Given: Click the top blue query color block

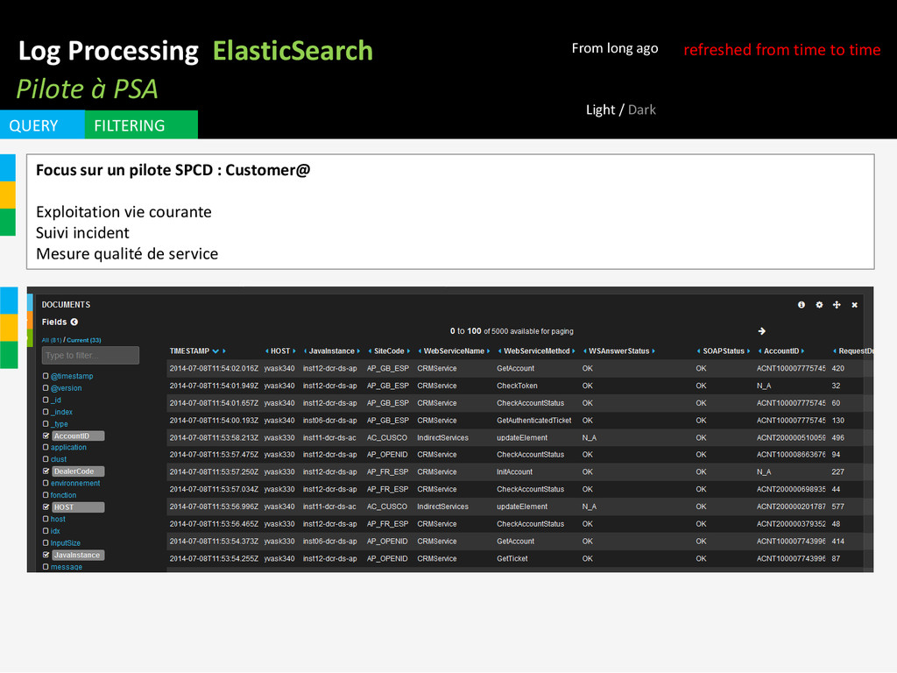Looking at the screenshot, I should click(8, 167).
